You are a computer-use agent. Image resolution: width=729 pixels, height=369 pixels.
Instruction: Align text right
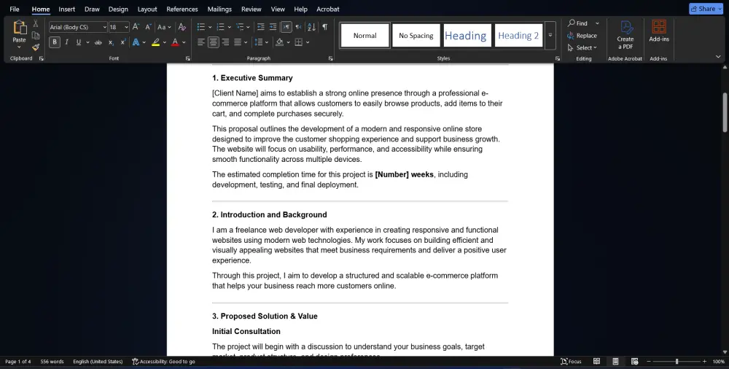[x=225, y=42]
